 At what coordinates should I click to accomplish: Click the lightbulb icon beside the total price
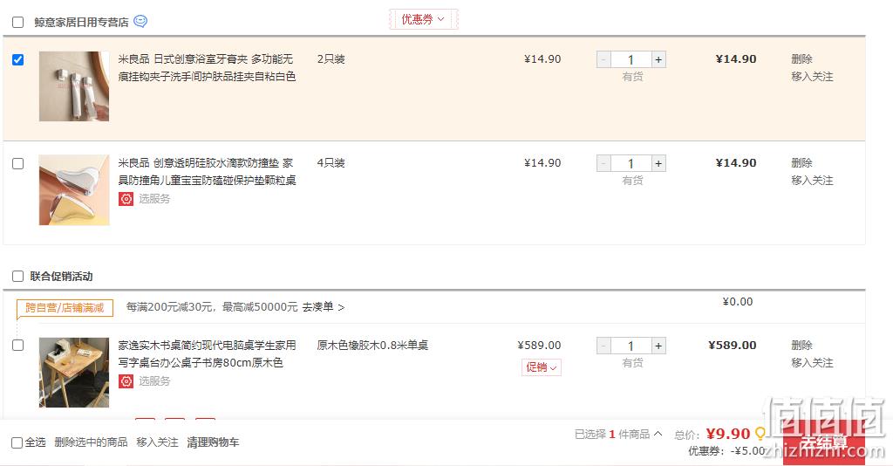[x=760, y=434]
